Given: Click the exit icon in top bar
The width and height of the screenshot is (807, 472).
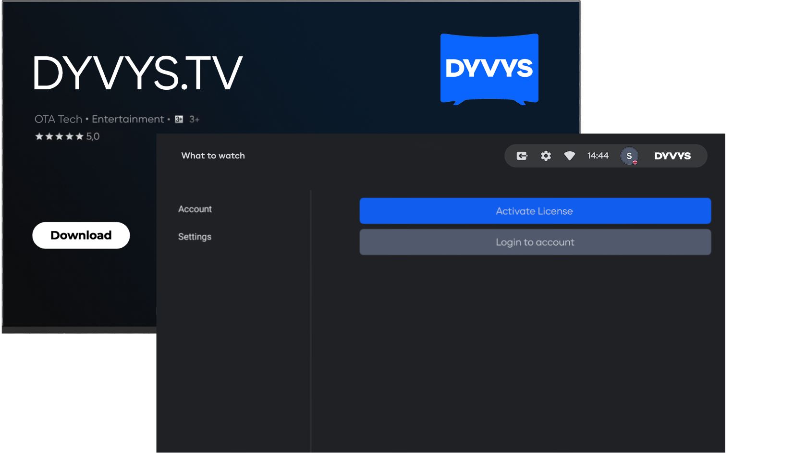Looking at the screenshot, I should tap(522, 156).
